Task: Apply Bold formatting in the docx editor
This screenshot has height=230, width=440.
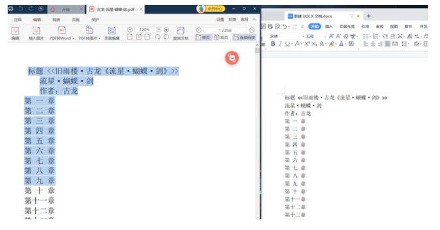Action: (273, 44)
